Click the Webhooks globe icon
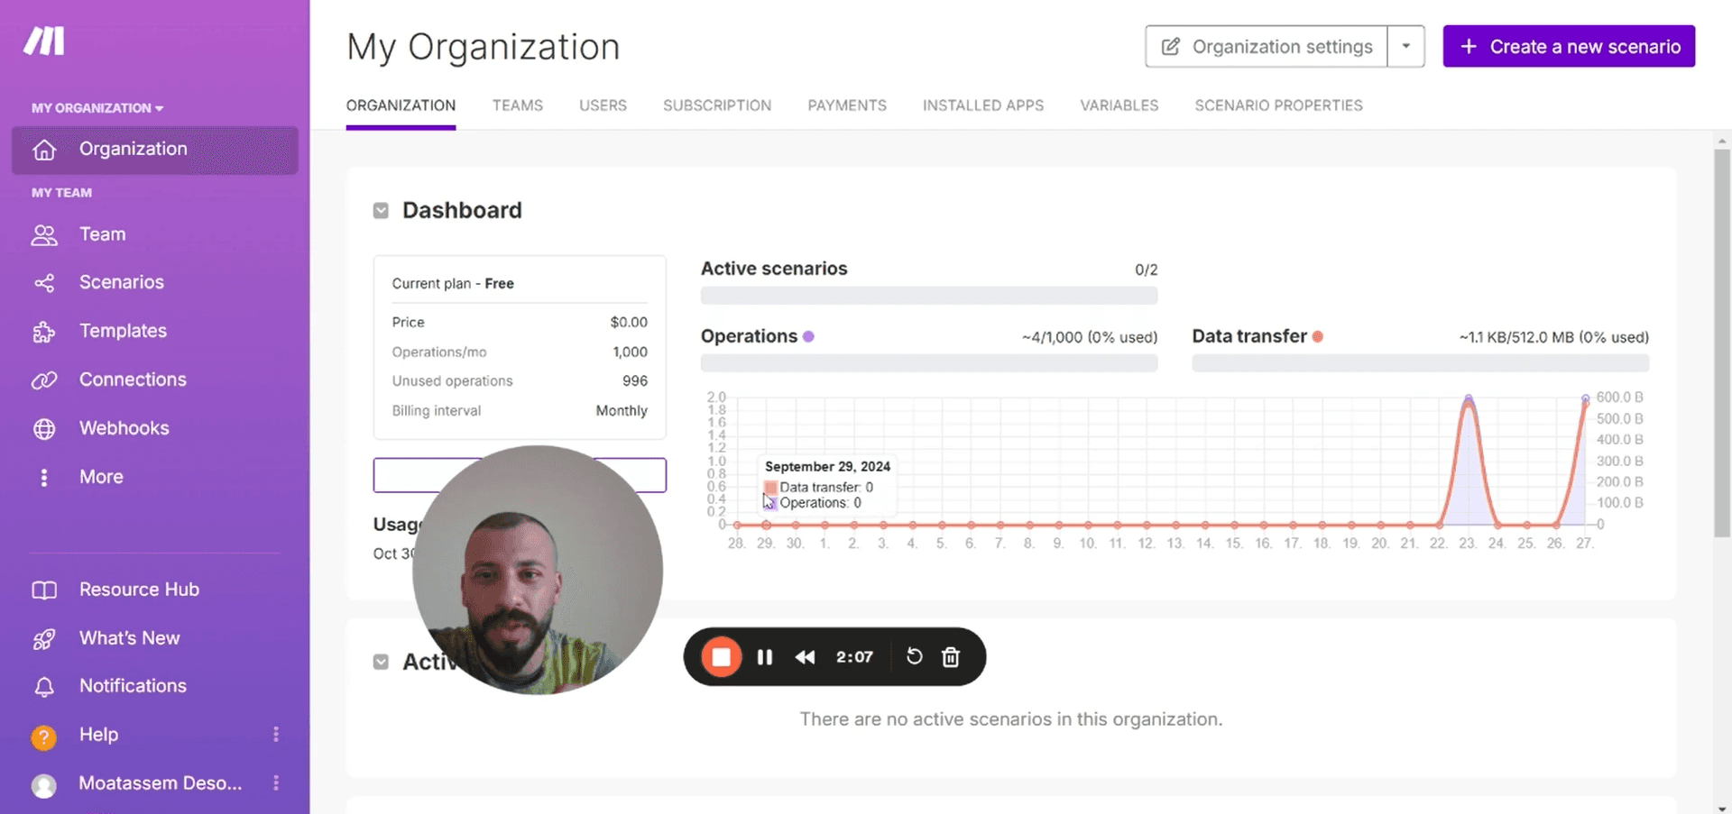Screen dimensions: 1732x814 pyautogui.click(x=44, y=429)
